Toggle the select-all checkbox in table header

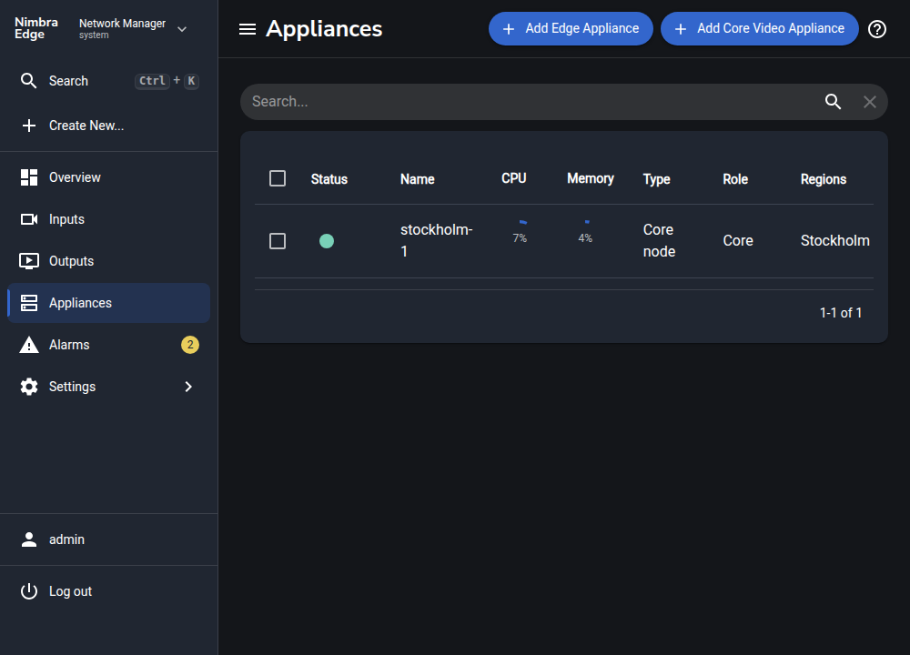click(278, 178)
